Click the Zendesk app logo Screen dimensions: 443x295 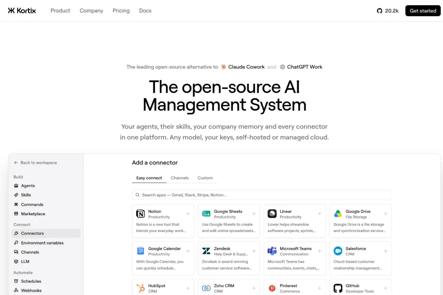(x=206, y=251)
